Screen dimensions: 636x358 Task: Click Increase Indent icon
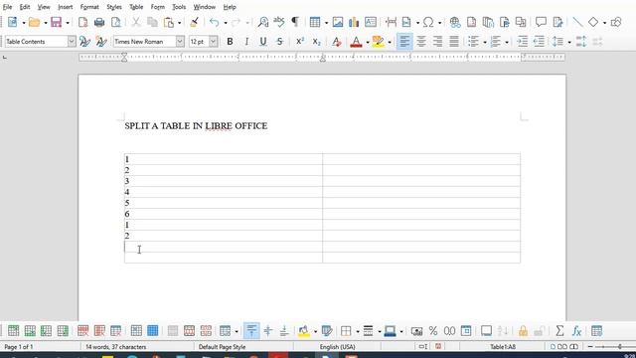(x=523, y=42)
